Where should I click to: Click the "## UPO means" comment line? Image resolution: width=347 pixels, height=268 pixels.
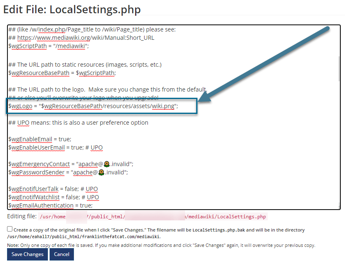pyautogui.click(x=78, y=123)
